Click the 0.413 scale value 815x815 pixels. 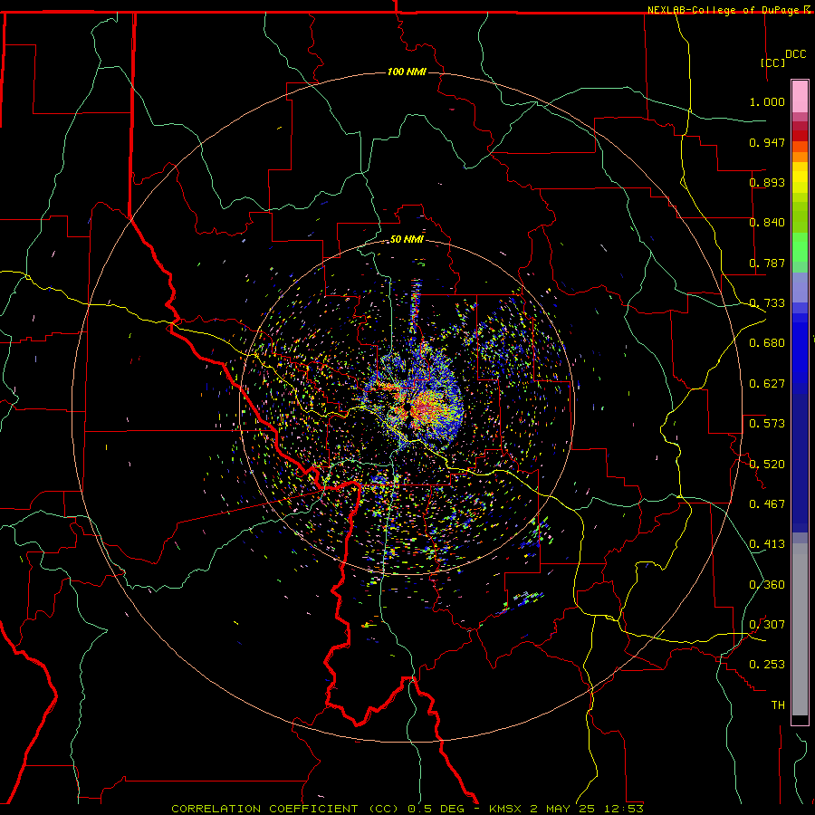767,544
